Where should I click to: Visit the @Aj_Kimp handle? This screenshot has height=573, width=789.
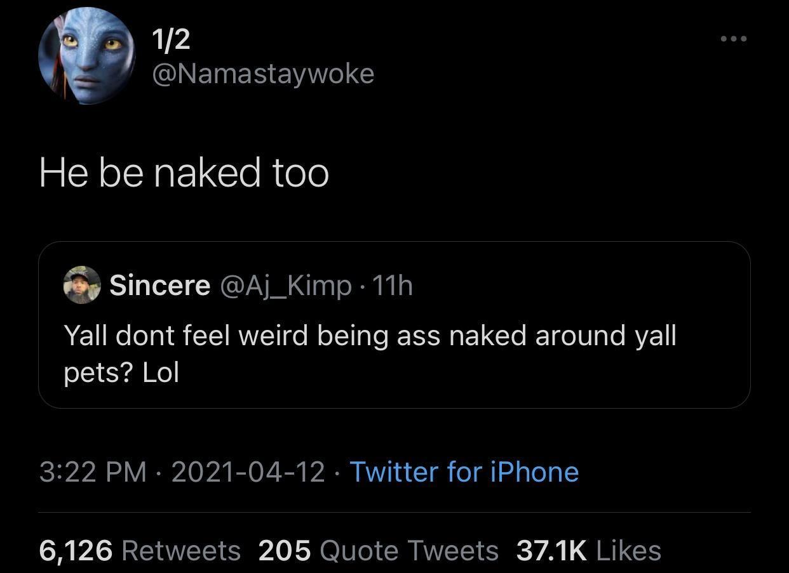point(286,286)
